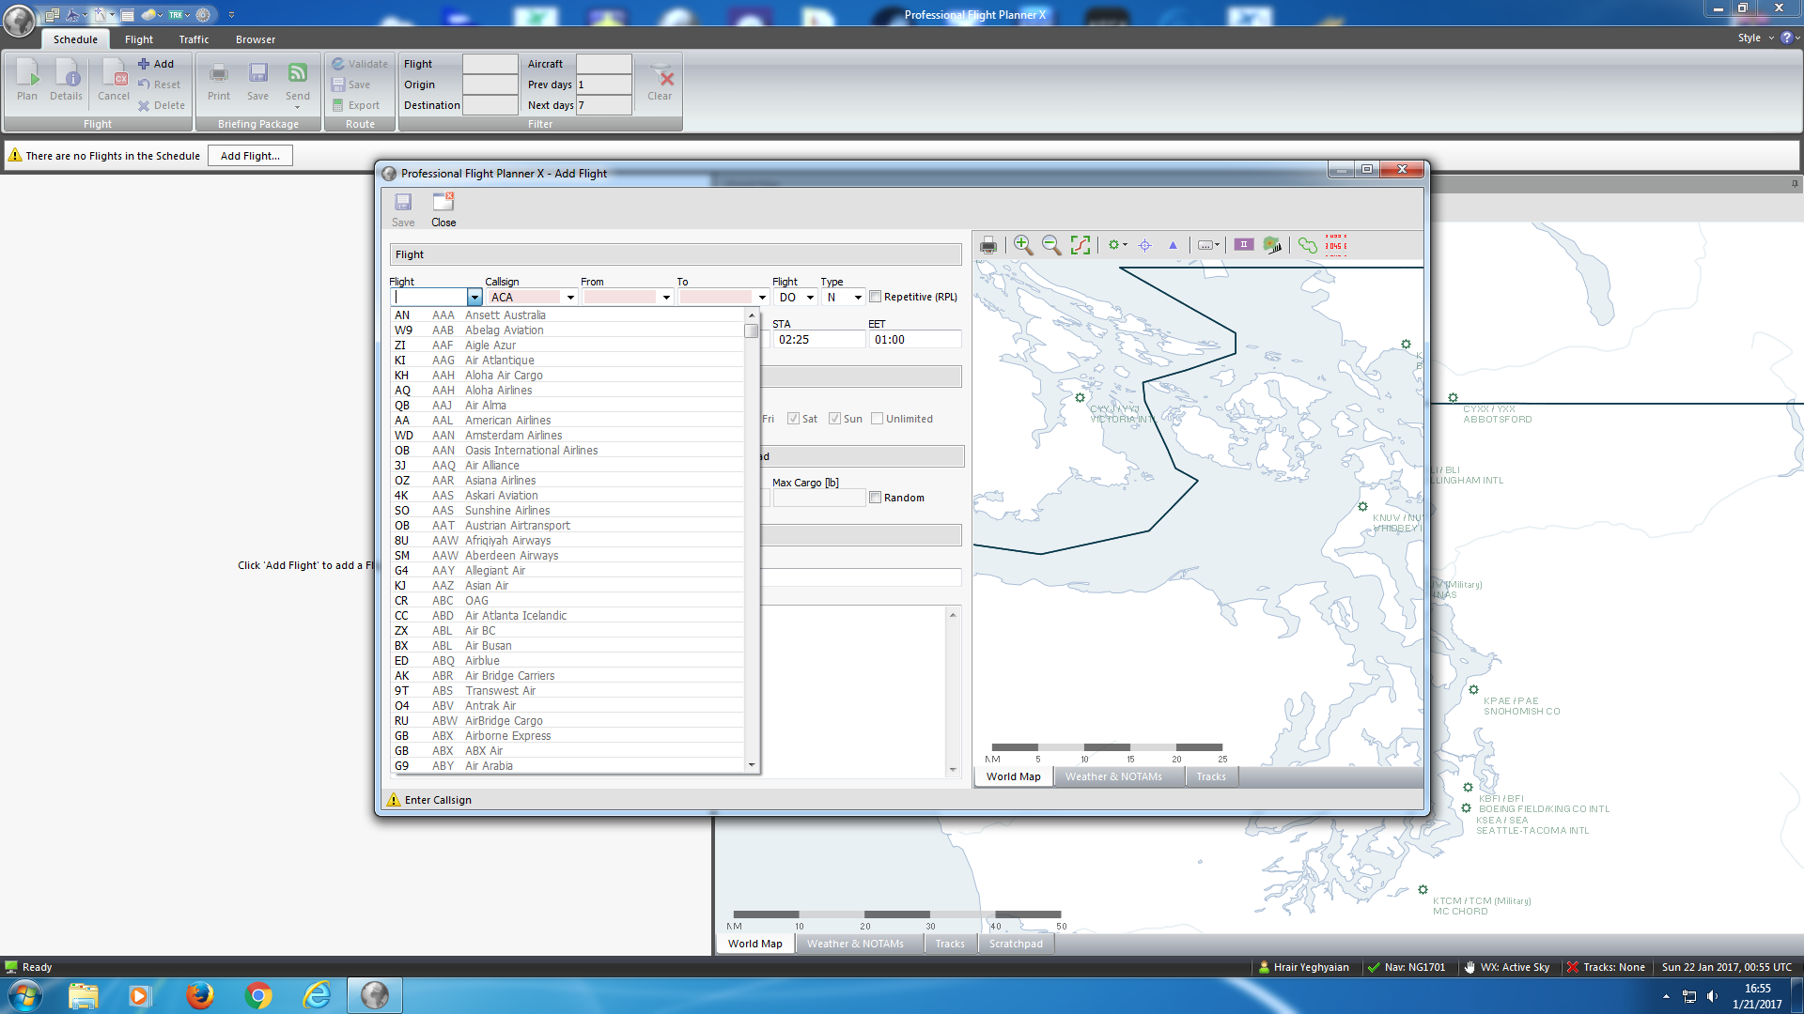The width and height of the screenshot is (1804, 1014).
Task: Click the map print icon
Action: pyautogui.click(x=988, y=246)
